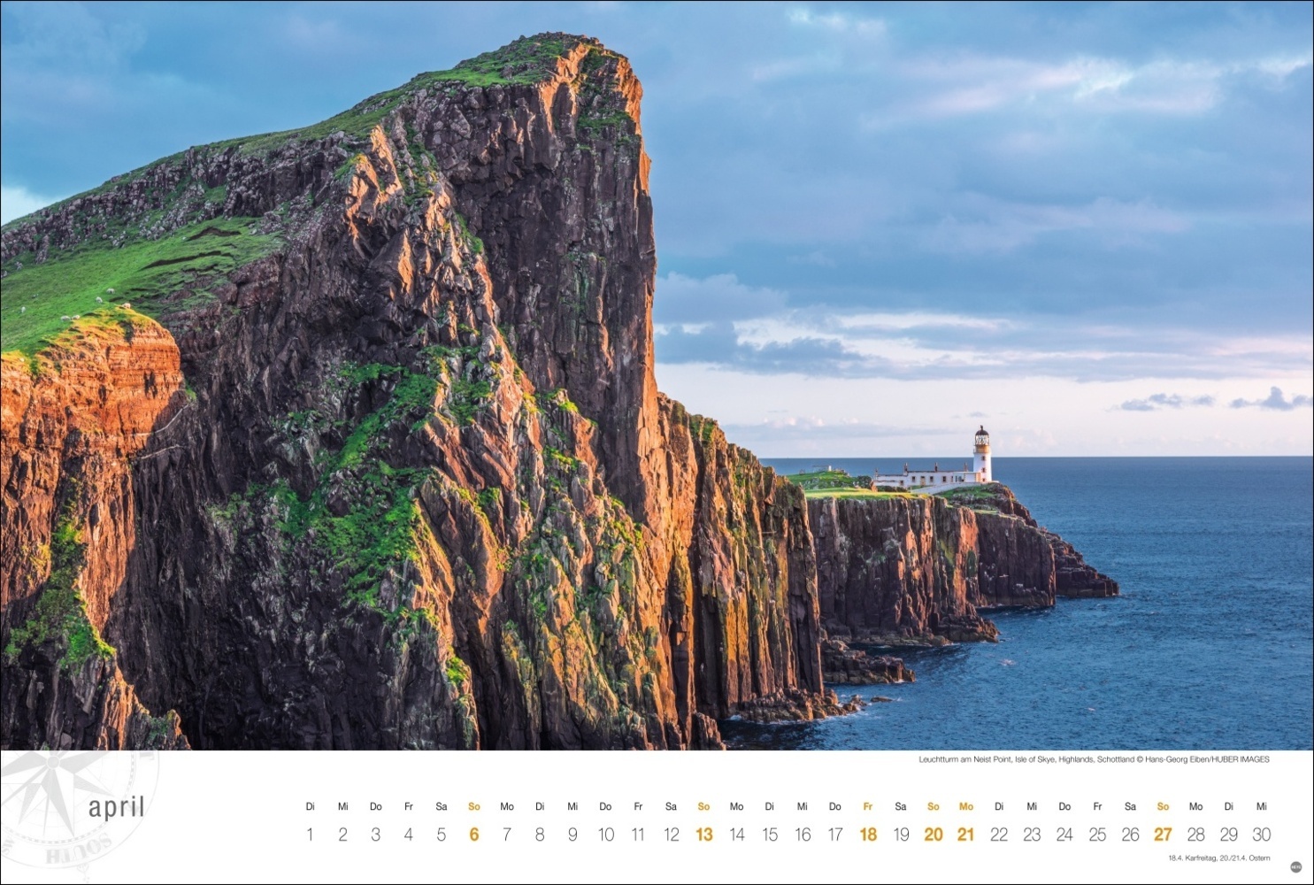Screen dimensions: 1314x885
Task: Select the highlighted Good Friday date 18
Action: (867, 835)
